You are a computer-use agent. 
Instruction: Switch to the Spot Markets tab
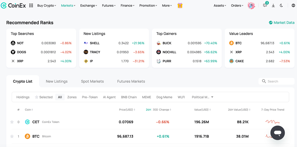click(92, 81)
